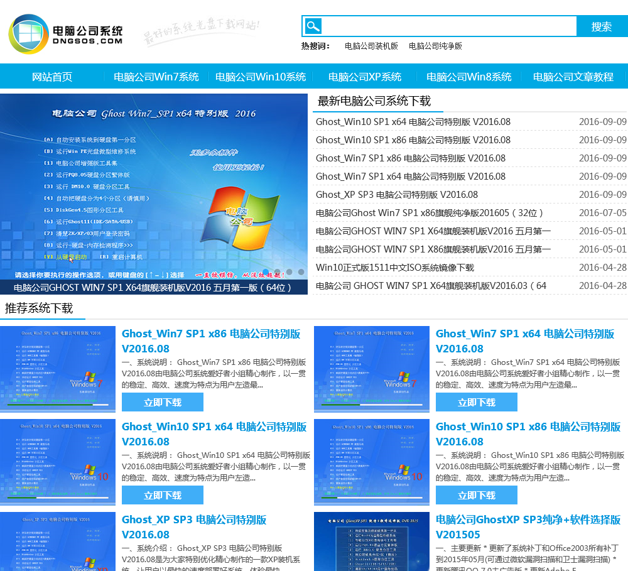Select the last carousel indicator dot
Screen dimensions: 628x571
(301, 271)
